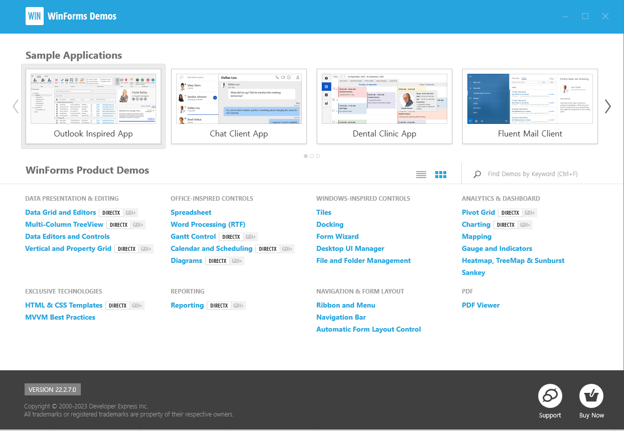Select second carousel page dot

point(312,156)
